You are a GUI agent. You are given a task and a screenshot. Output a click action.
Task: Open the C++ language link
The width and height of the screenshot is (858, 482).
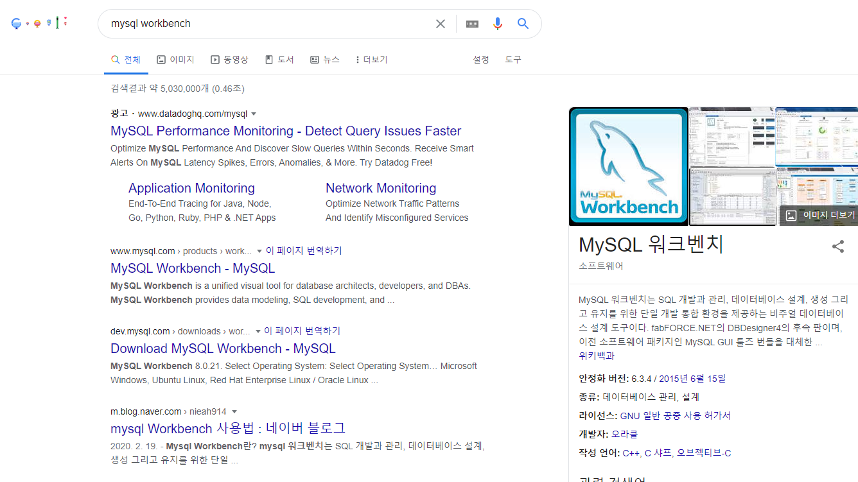(x=631, y=453)
